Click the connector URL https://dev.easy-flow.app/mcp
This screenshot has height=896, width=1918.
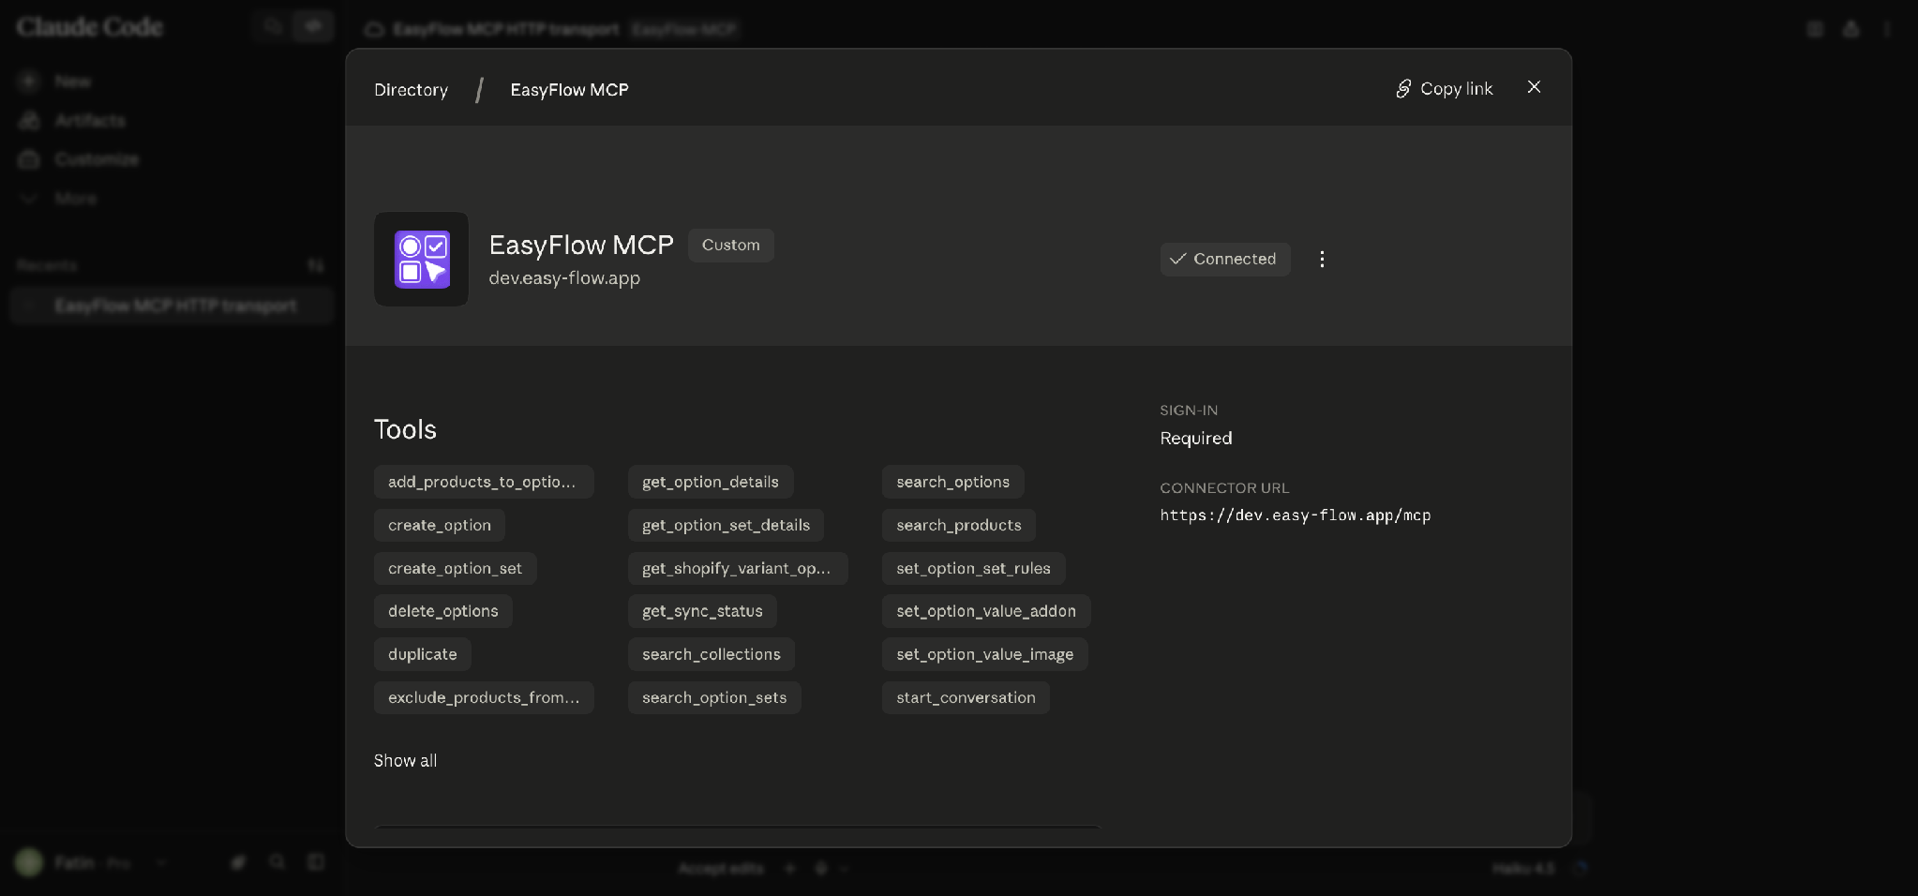(1296, 515)
